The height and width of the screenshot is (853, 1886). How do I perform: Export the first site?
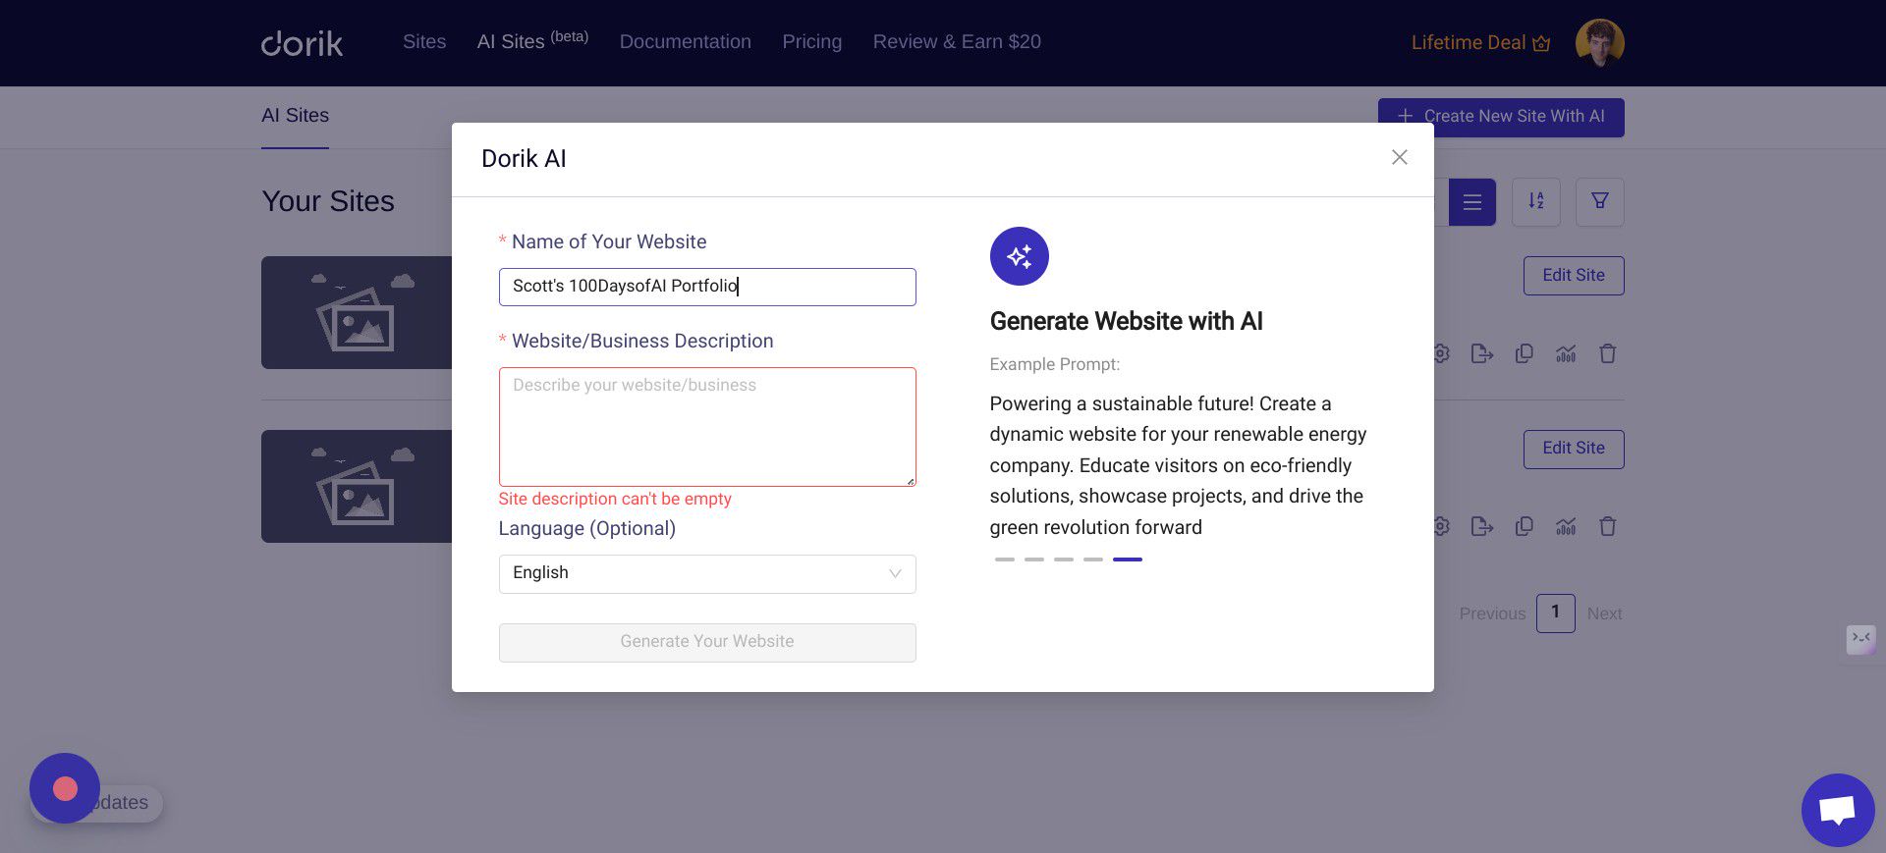click(1482, 353)
